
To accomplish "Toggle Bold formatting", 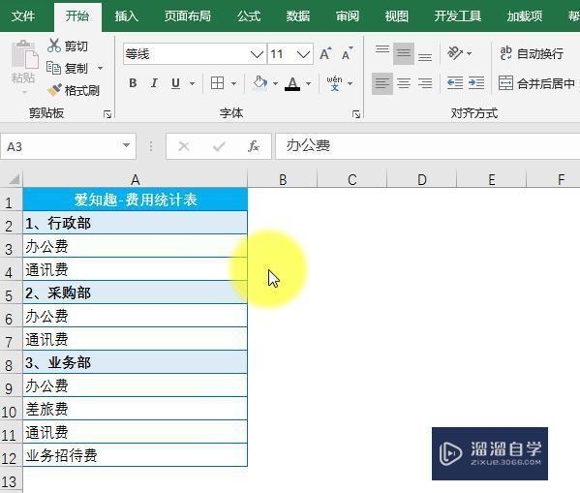I will click(133, 83).
